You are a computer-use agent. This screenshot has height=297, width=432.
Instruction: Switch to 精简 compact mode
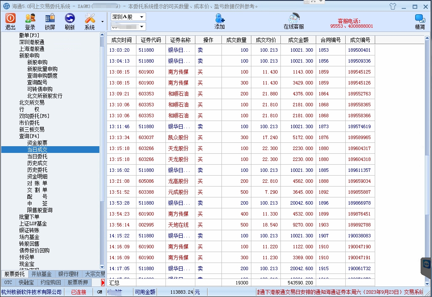tap(420, 21)
